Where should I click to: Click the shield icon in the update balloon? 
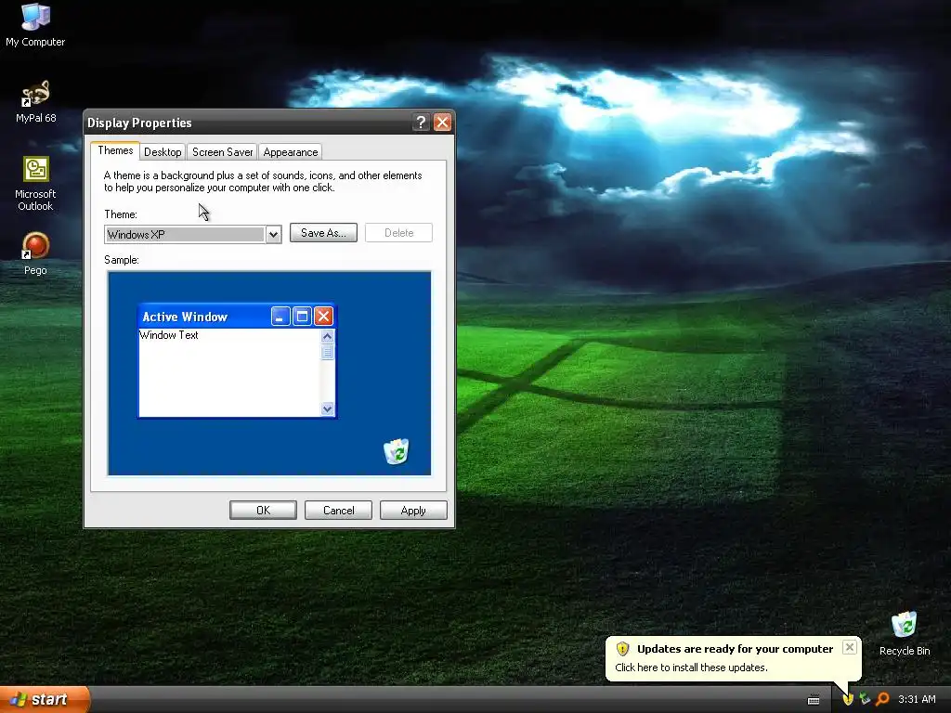tap(622, 649)
